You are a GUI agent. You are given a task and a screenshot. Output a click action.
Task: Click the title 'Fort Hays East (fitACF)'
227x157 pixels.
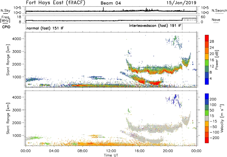click(x=56, y=3)
